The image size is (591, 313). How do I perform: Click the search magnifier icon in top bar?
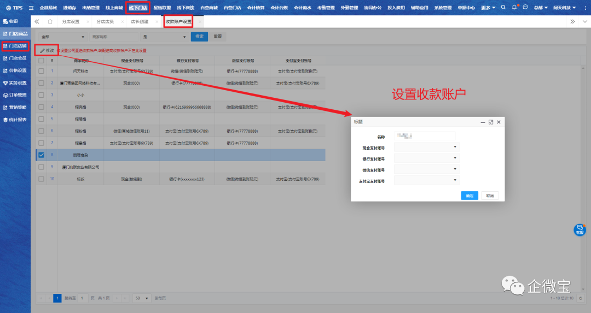(x=503, y=8)
